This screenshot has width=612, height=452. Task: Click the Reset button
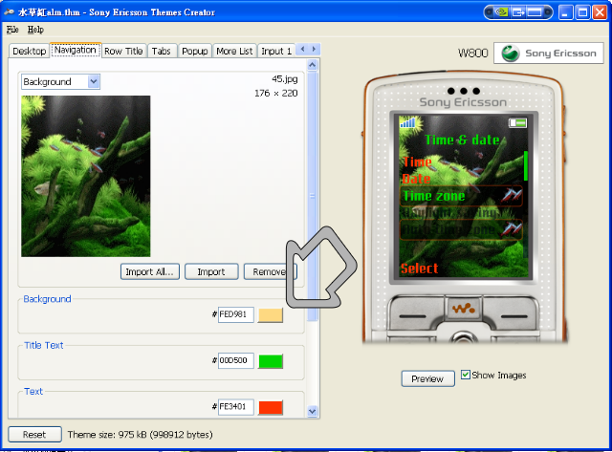[x=34, y=435]
